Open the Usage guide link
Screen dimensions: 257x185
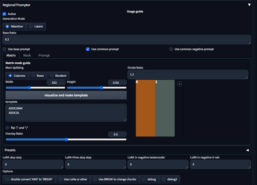(x=135, y=12)
